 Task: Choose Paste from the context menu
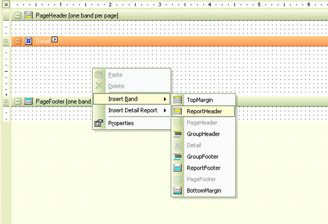[x=131, y=75]
